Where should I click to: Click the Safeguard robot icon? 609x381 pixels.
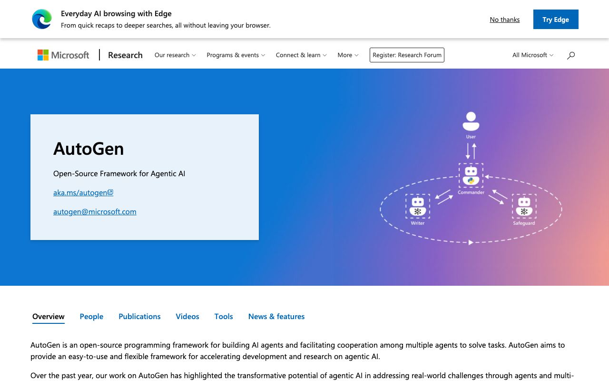click(524, 206)
